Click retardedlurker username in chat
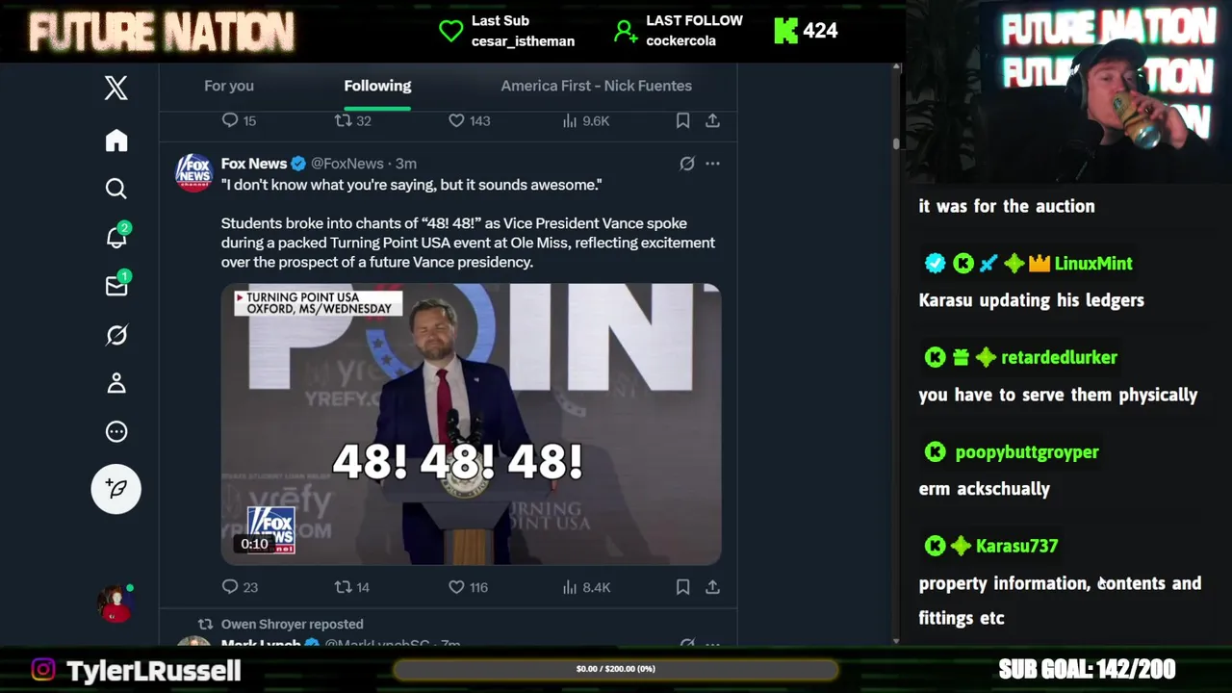This screenshot has width=1232, height=693. click(1059, 357)
